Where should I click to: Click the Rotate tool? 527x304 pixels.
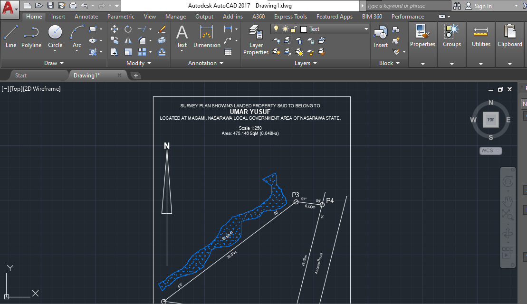[127, 28]
